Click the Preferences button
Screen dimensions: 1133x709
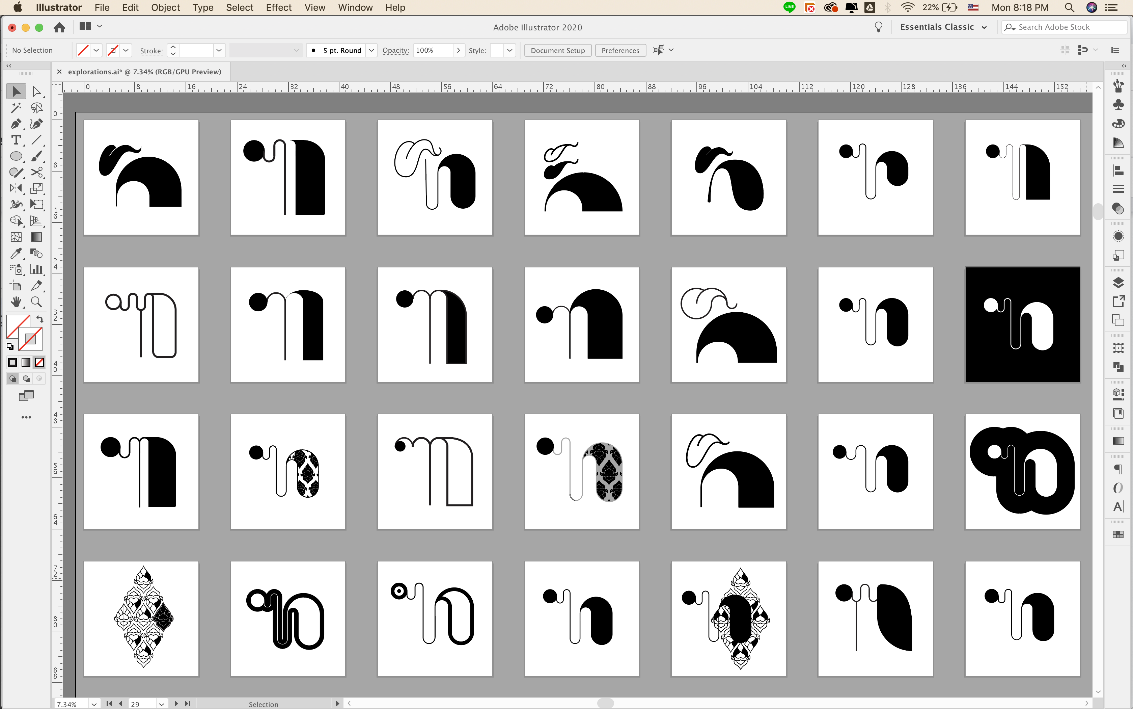click(x=620, y=50)
